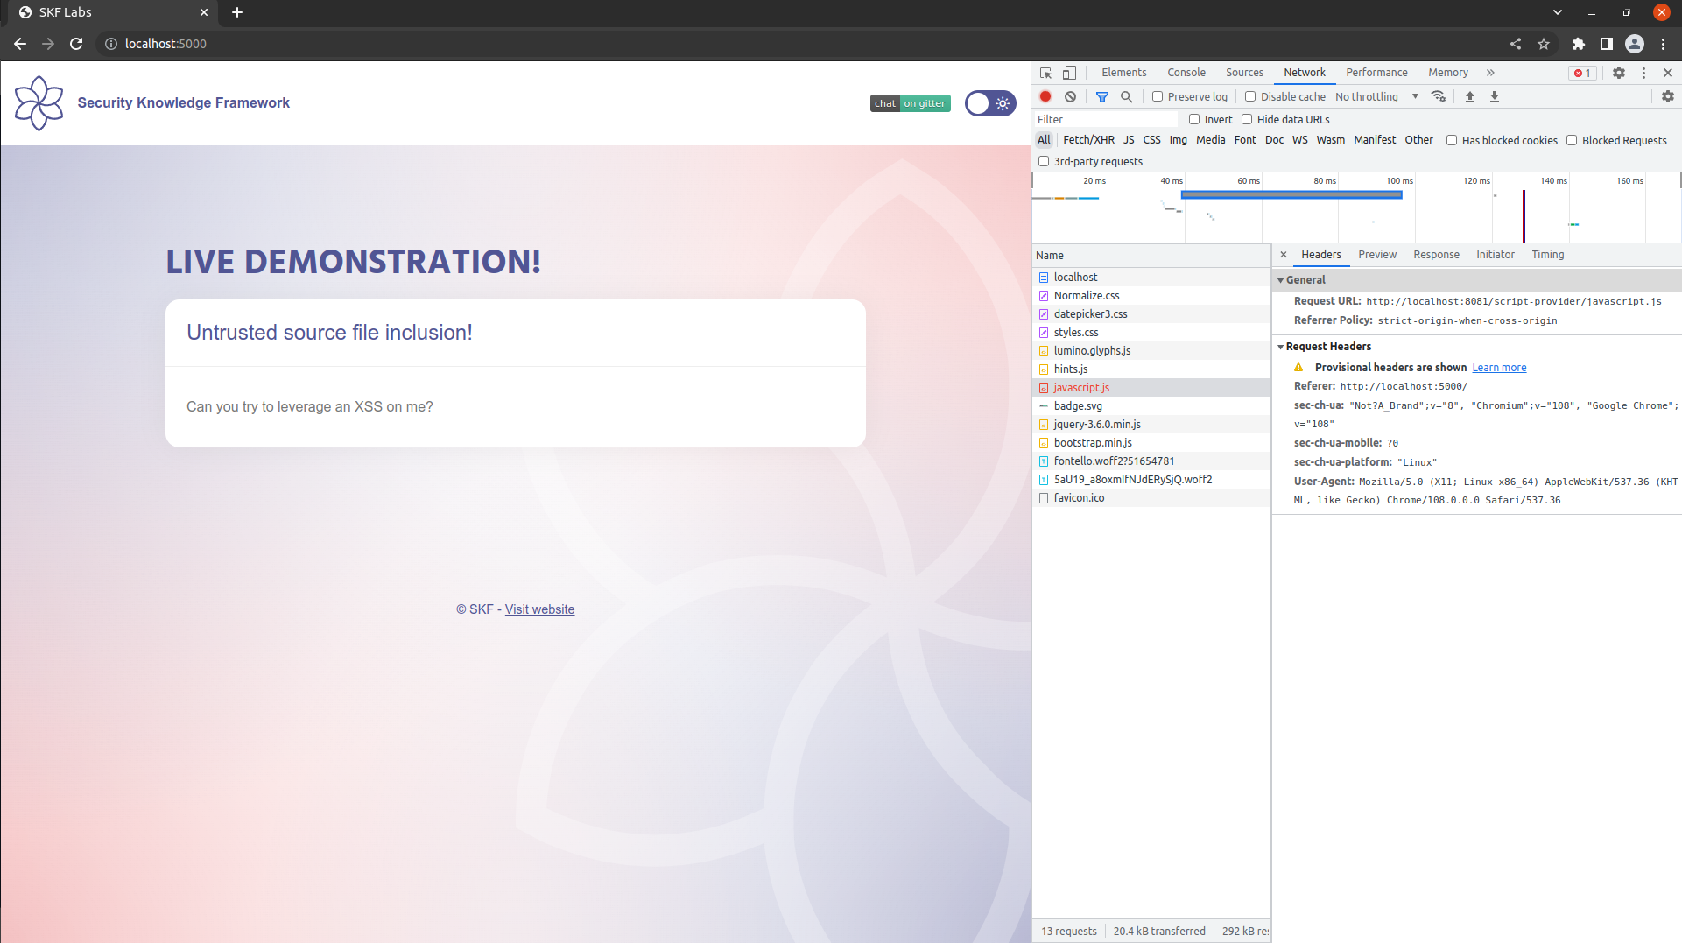Open Chrome three-dot menu
This screenshot has height=943, width=1682.
click(1663, 44)
